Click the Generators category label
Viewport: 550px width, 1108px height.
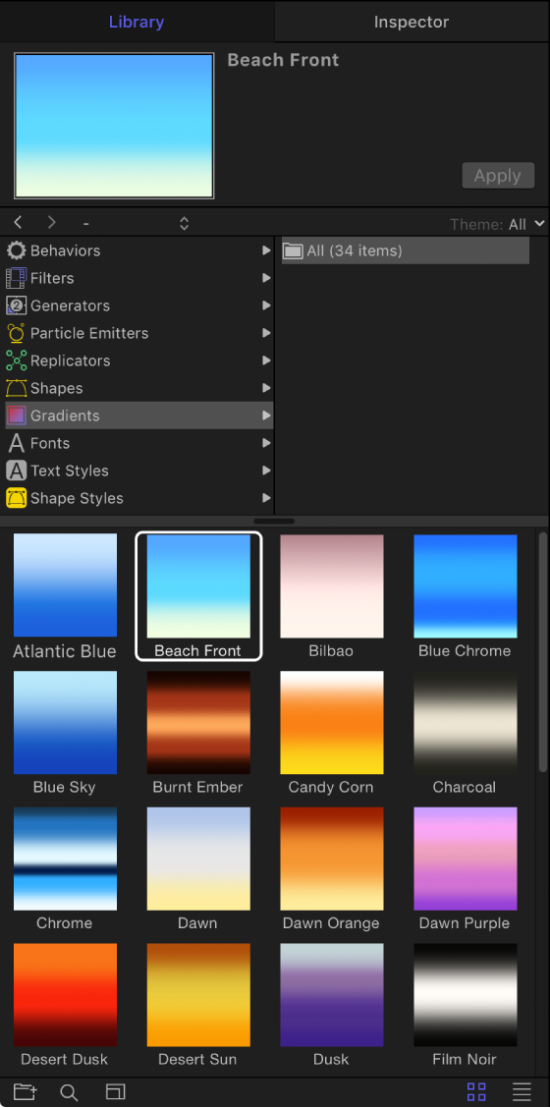tap(70, 305)
